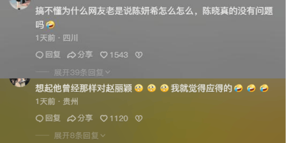Viewport: 286px width, 143px height.
Task: Click the 回复 label under the 四川 comment
Action: [x=53, y=55]
